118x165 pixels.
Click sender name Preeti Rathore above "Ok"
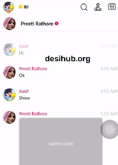pos(33,69)
